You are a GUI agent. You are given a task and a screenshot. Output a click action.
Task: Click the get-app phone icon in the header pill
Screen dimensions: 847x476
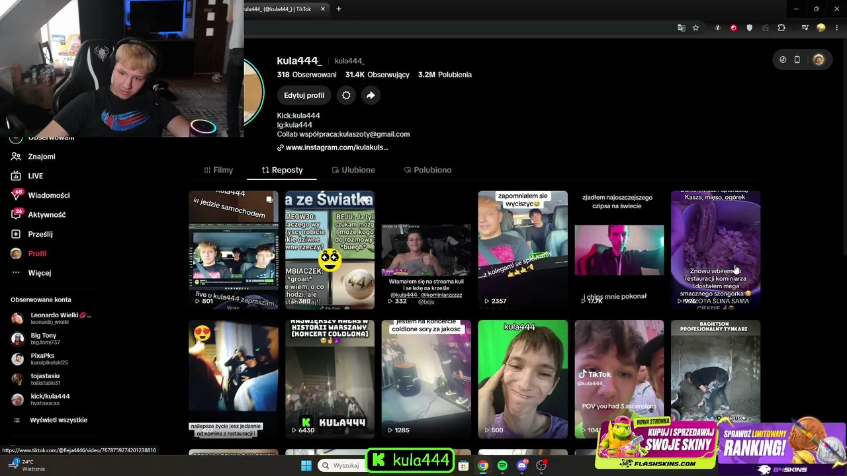pos(797,59)
